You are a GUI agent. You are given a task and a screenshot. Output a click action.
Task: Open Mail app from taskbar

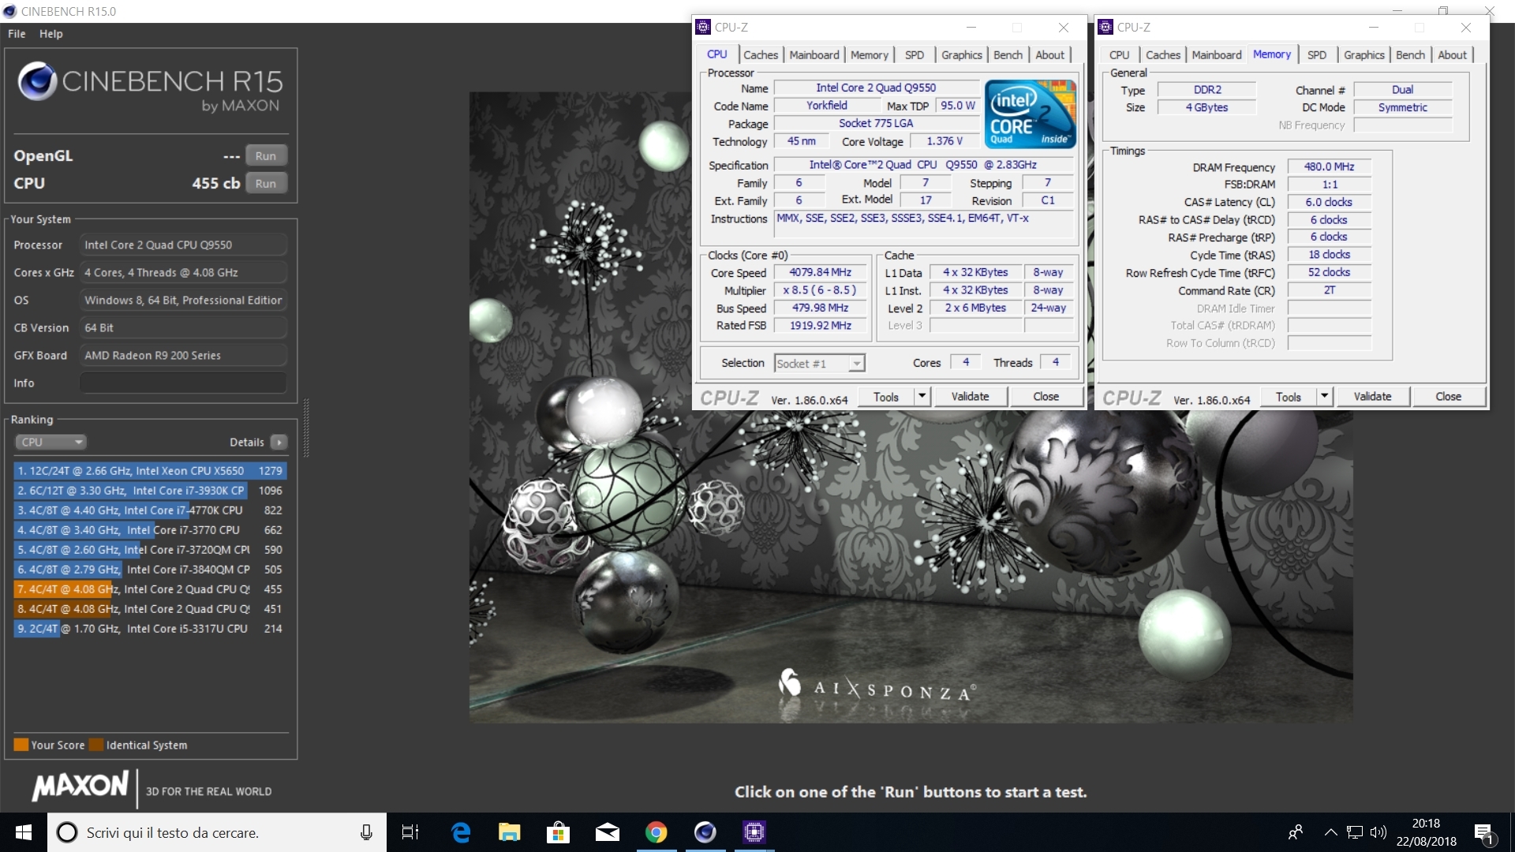pos(608,832)
